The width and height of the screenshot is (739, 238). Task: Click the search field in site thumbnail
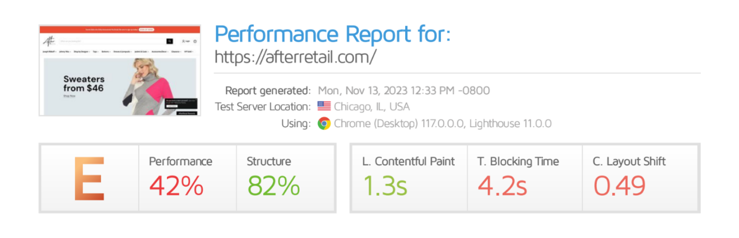point(113,41)
